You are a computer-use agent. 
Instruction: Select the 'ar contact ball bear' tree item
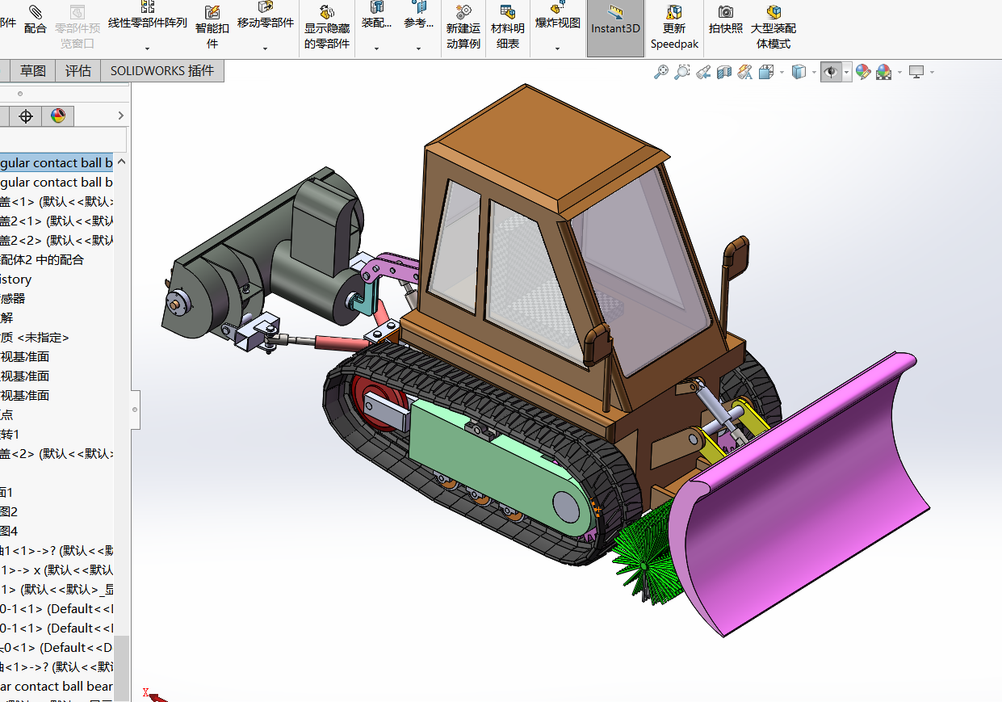point(57,687)
